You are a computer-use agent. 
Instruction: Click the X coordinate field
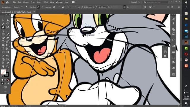click(x=88, y=7)
